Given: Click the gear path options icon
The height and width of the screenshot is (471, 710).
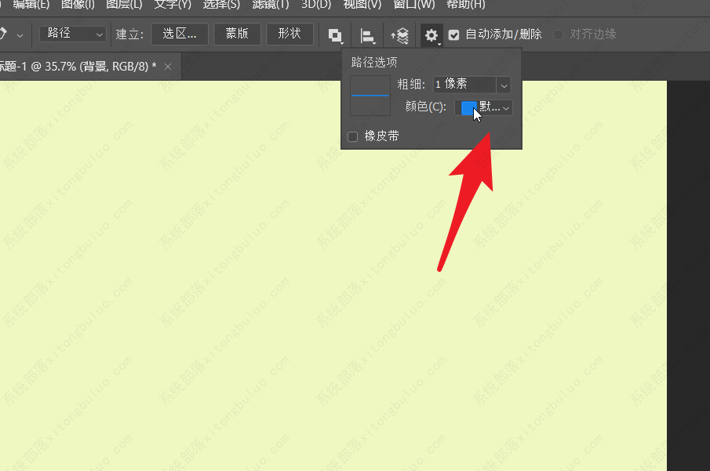Looking at the screenshot, I should point(431,35).
